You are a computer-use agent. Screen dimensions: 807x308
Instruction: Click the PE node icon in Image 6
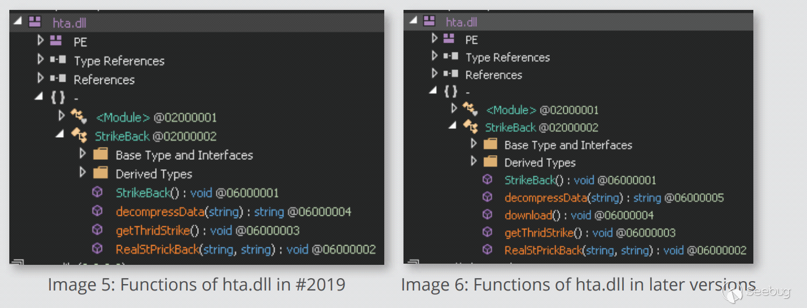coord(449,39)
